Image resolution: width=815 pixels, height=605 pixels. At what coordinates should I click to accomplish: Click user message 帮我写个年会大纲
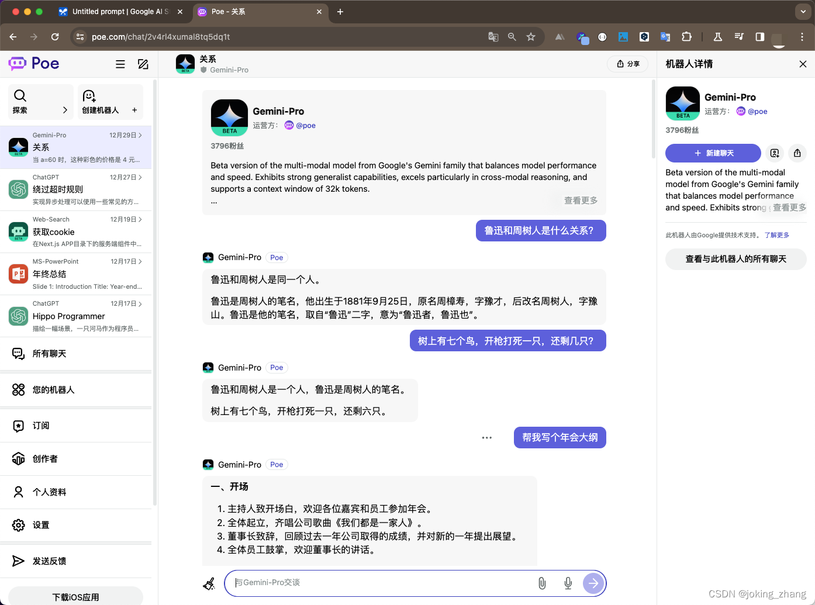560,437
